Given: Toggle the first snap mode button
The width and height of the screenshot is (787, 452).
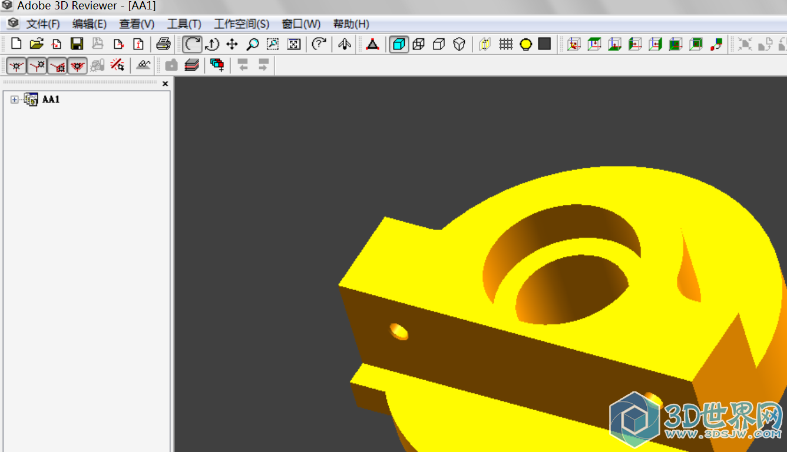Looking at the screenshot, I should [x=16, y=65].
